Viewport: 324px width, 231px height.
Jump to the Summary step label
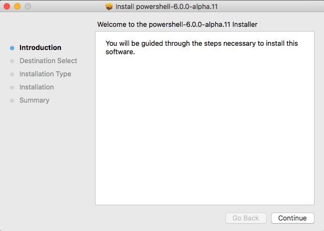pyautogui.click(x=34, y=101)
